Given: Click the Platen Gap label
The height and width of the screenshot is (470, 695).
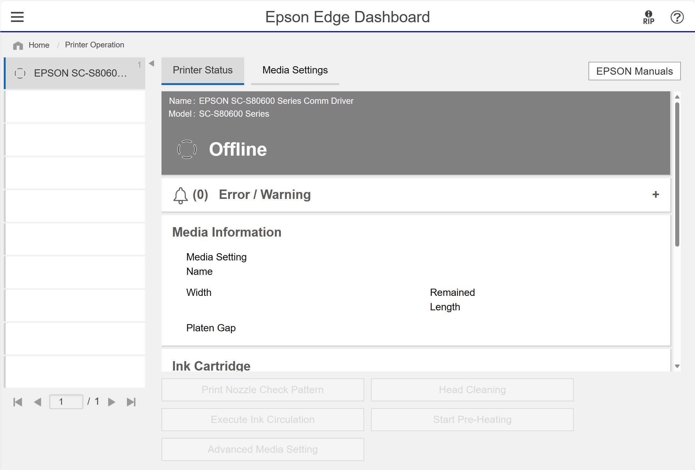Looking at the screenshot, I should [211, 328].
